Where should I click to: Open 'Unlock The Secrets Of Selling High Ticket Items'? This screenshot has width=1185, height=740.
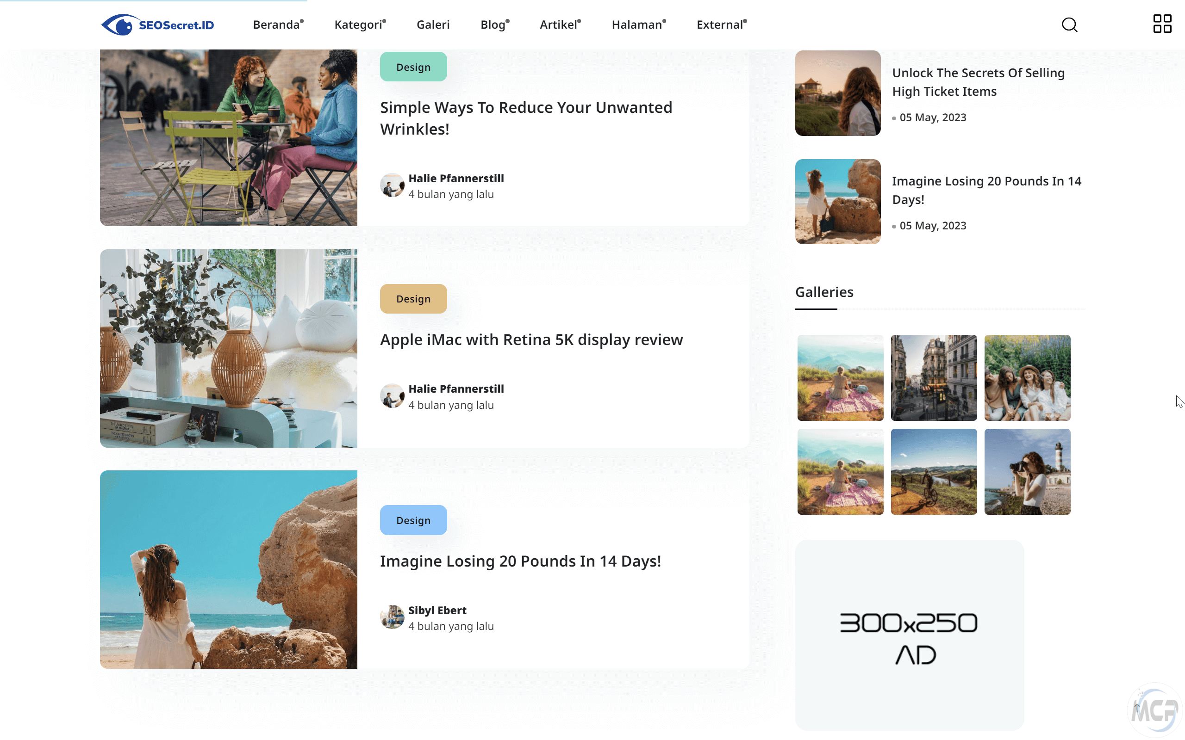coord(978,82)
